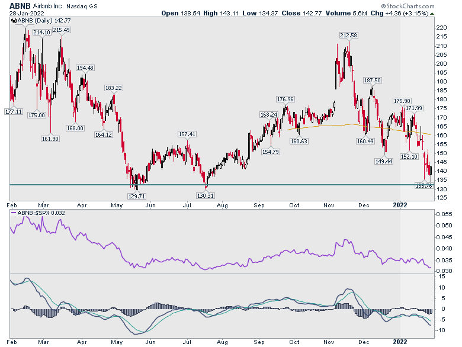Image resolution: width=462 pixels, height=347 pixels.
Task: Click the 214.10 price callout
Action: pyautogui.click(x=41, y=33)
